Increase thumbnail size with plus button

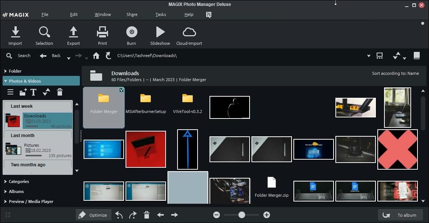pos(266,215)
